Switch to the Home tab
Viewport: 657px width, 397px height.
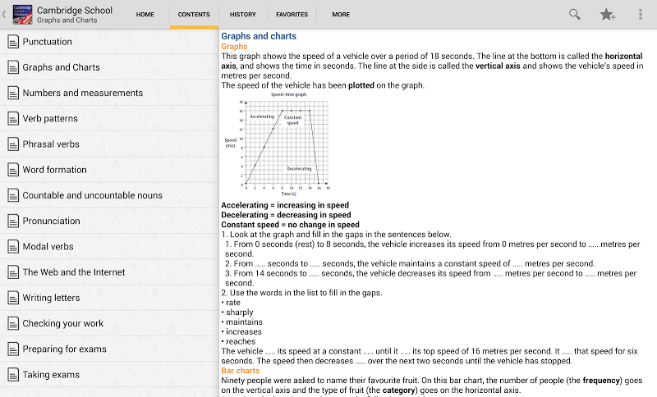(145, 14)
